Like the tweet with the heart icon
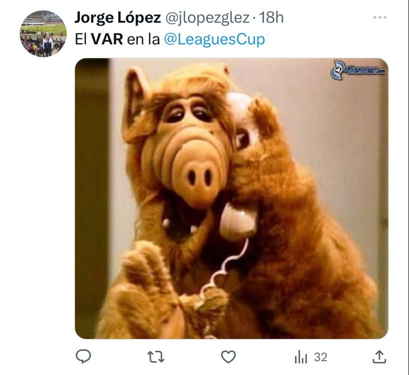This screenshot has height=375, width=409. 228,357
